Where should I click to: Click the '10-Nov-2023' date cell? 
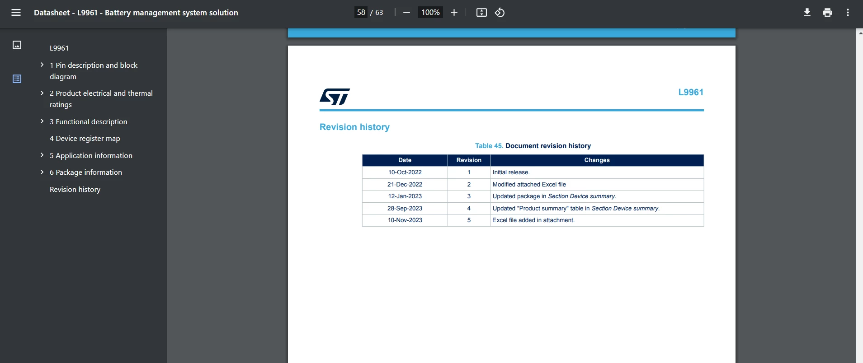(405, 220)
